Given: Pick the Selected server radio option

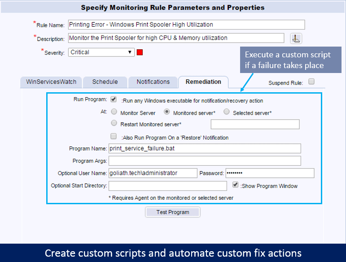Looking at the screenshot, I should pos(226,112).
